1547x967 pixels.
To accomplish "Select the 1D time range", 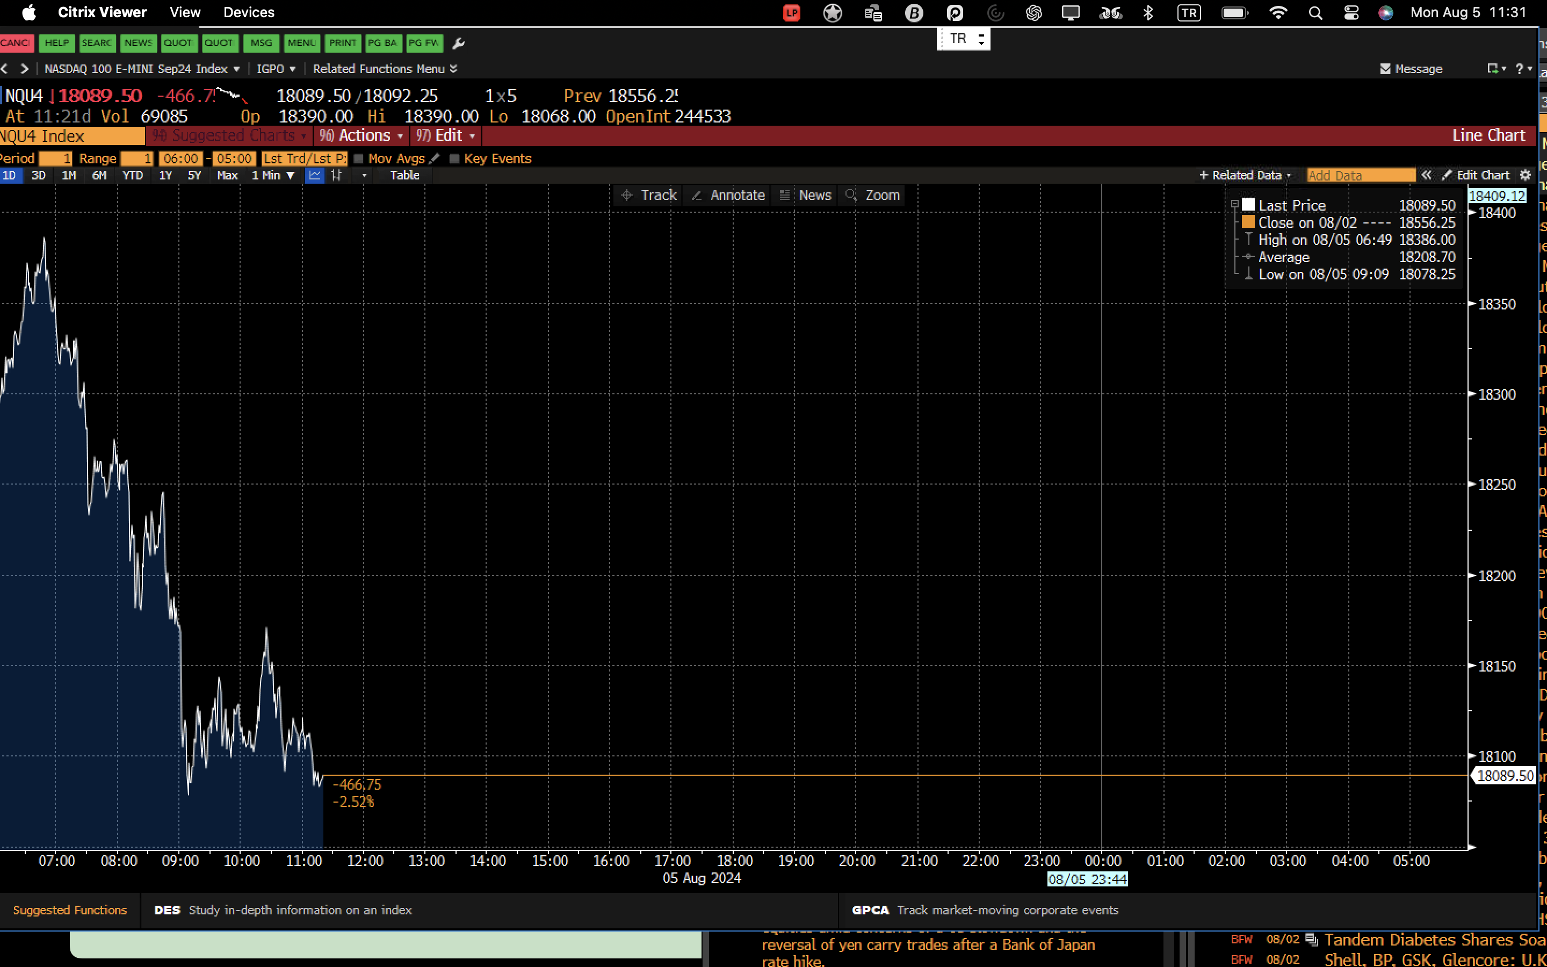I will click(10, 175).
